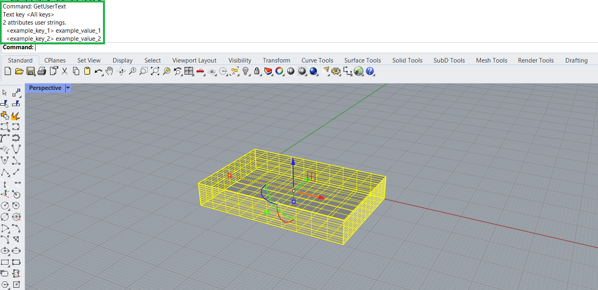Choose the Rectangle tool in the sidebar
598x290 pixels.
coord(5,262)
